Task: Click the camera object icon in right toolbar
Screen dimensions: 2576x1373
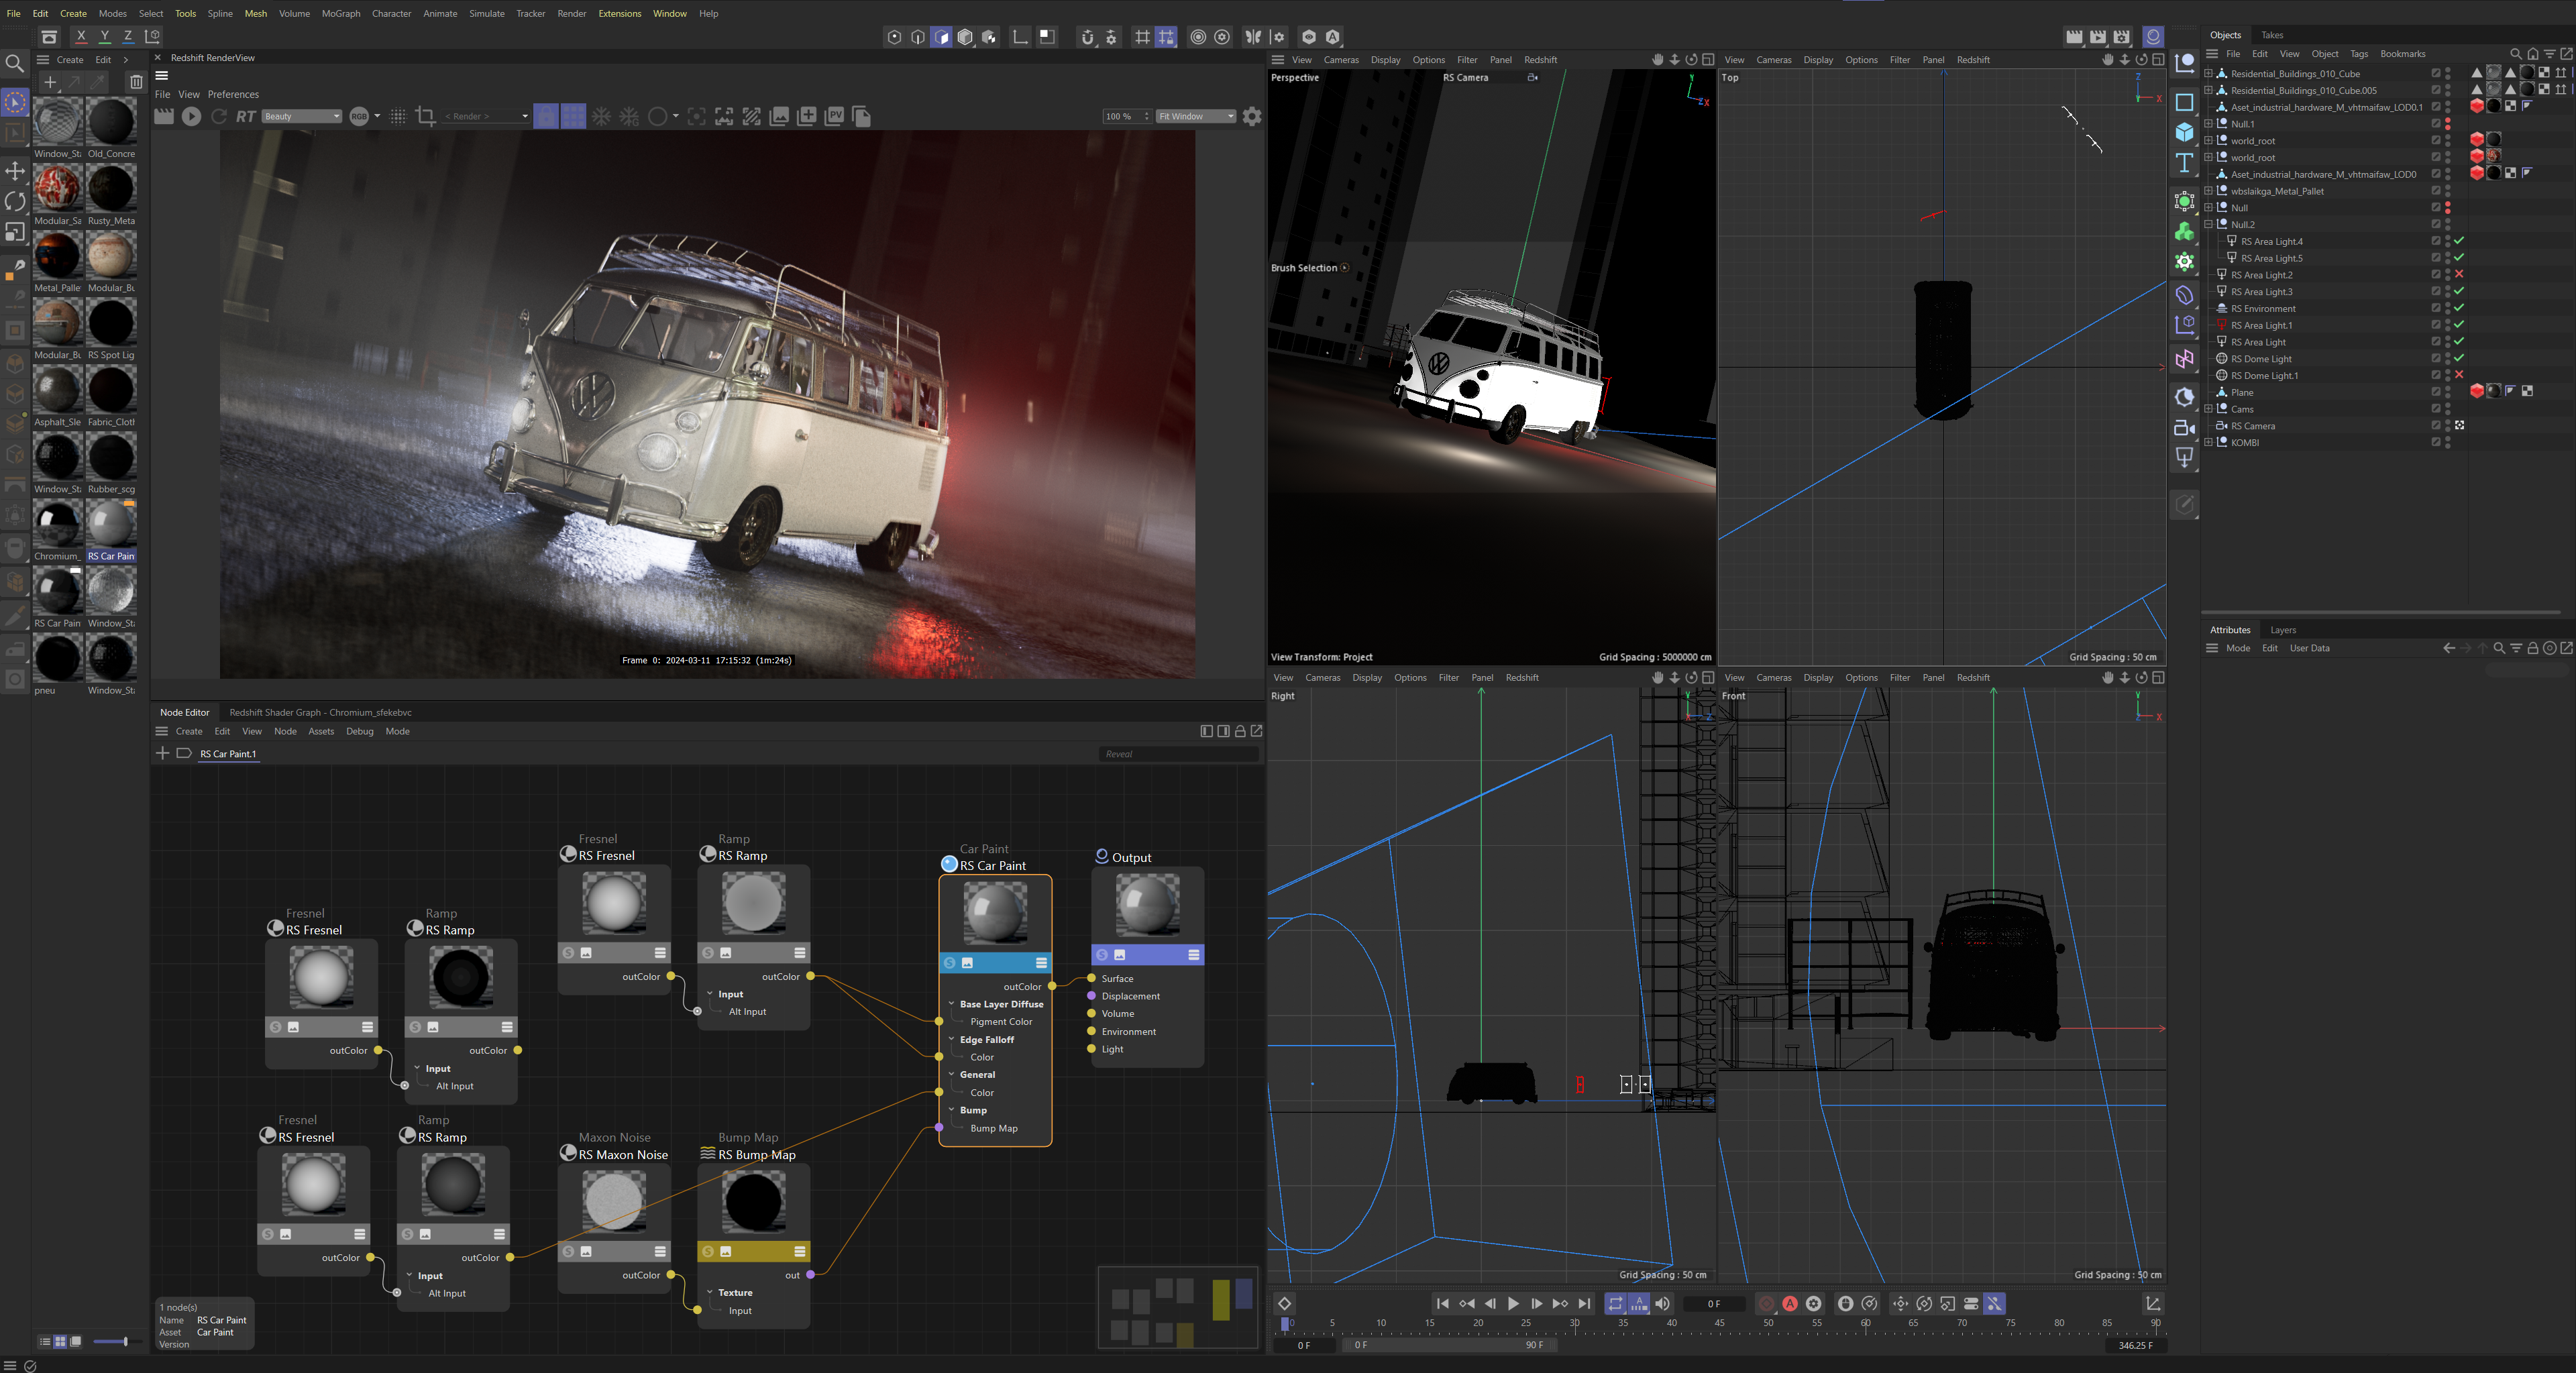Action: tap(2184, 428)
